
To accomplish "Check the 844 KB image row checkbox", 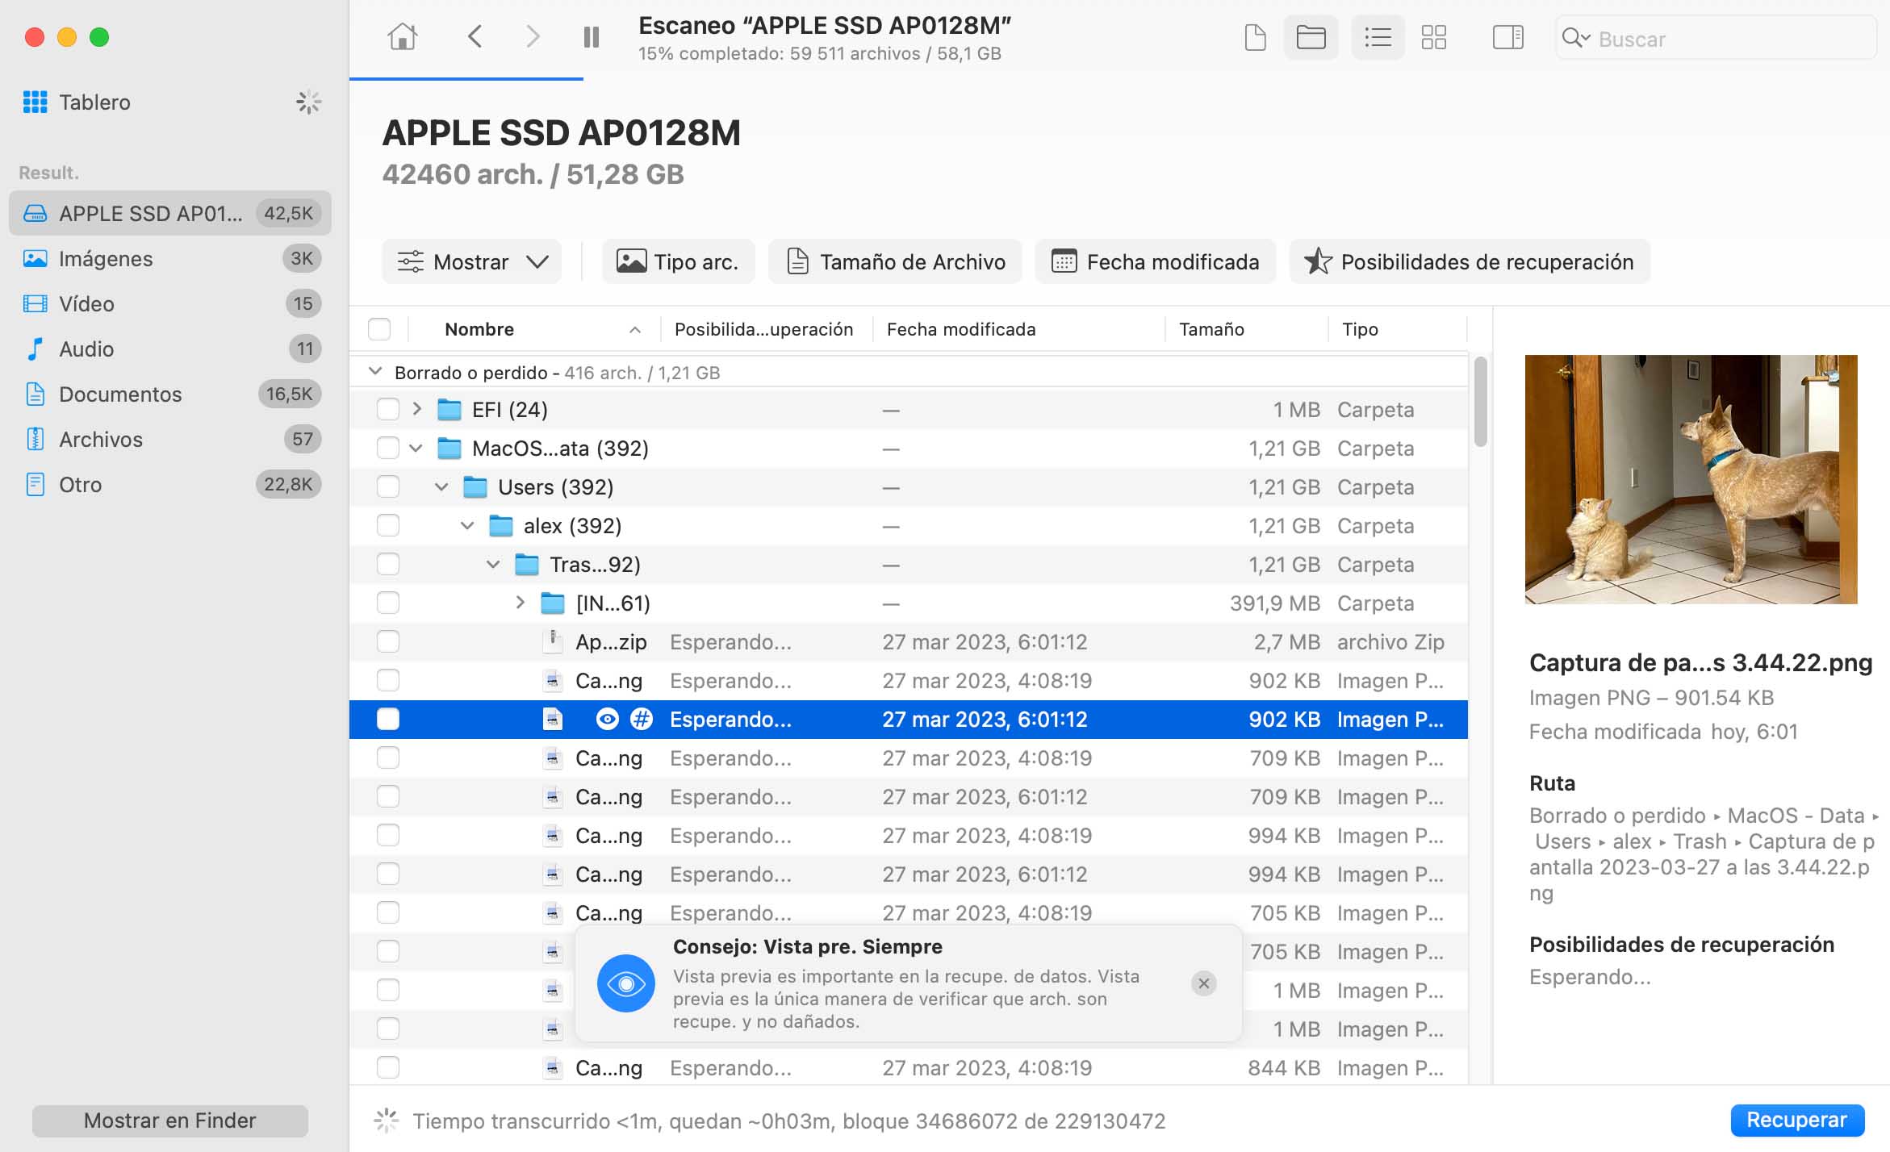I will pos(388,1067).
